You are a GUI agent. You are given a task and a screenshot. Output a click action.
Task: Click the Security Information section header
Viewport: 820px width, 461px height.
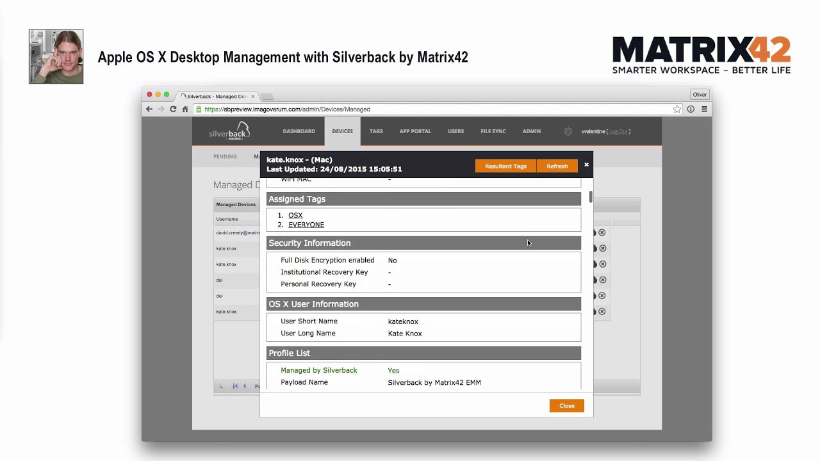[423, 243]
